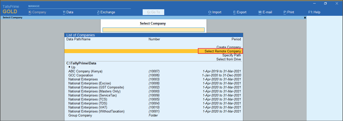Image resolution: width=343 pixels, height=121 pixels.
Task: Open the Print menu
Action: (x=289, y=12)
